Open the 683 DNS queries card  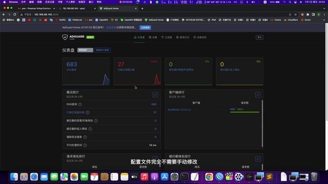(86, 72)
